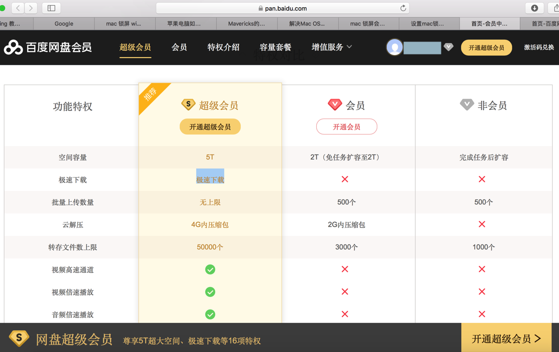The width and height of the screenshot is (559, 352).
Task: Click the green check for 音频倍速播放
Action: (210, 314)
